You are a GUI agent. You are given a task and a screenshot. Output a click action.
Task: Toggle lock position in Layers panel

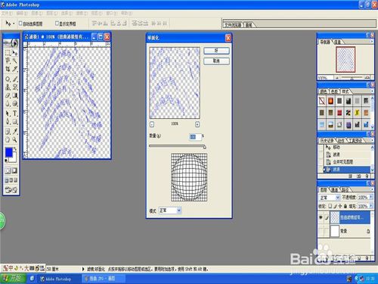pyautogui.click(x=340, y=206)
